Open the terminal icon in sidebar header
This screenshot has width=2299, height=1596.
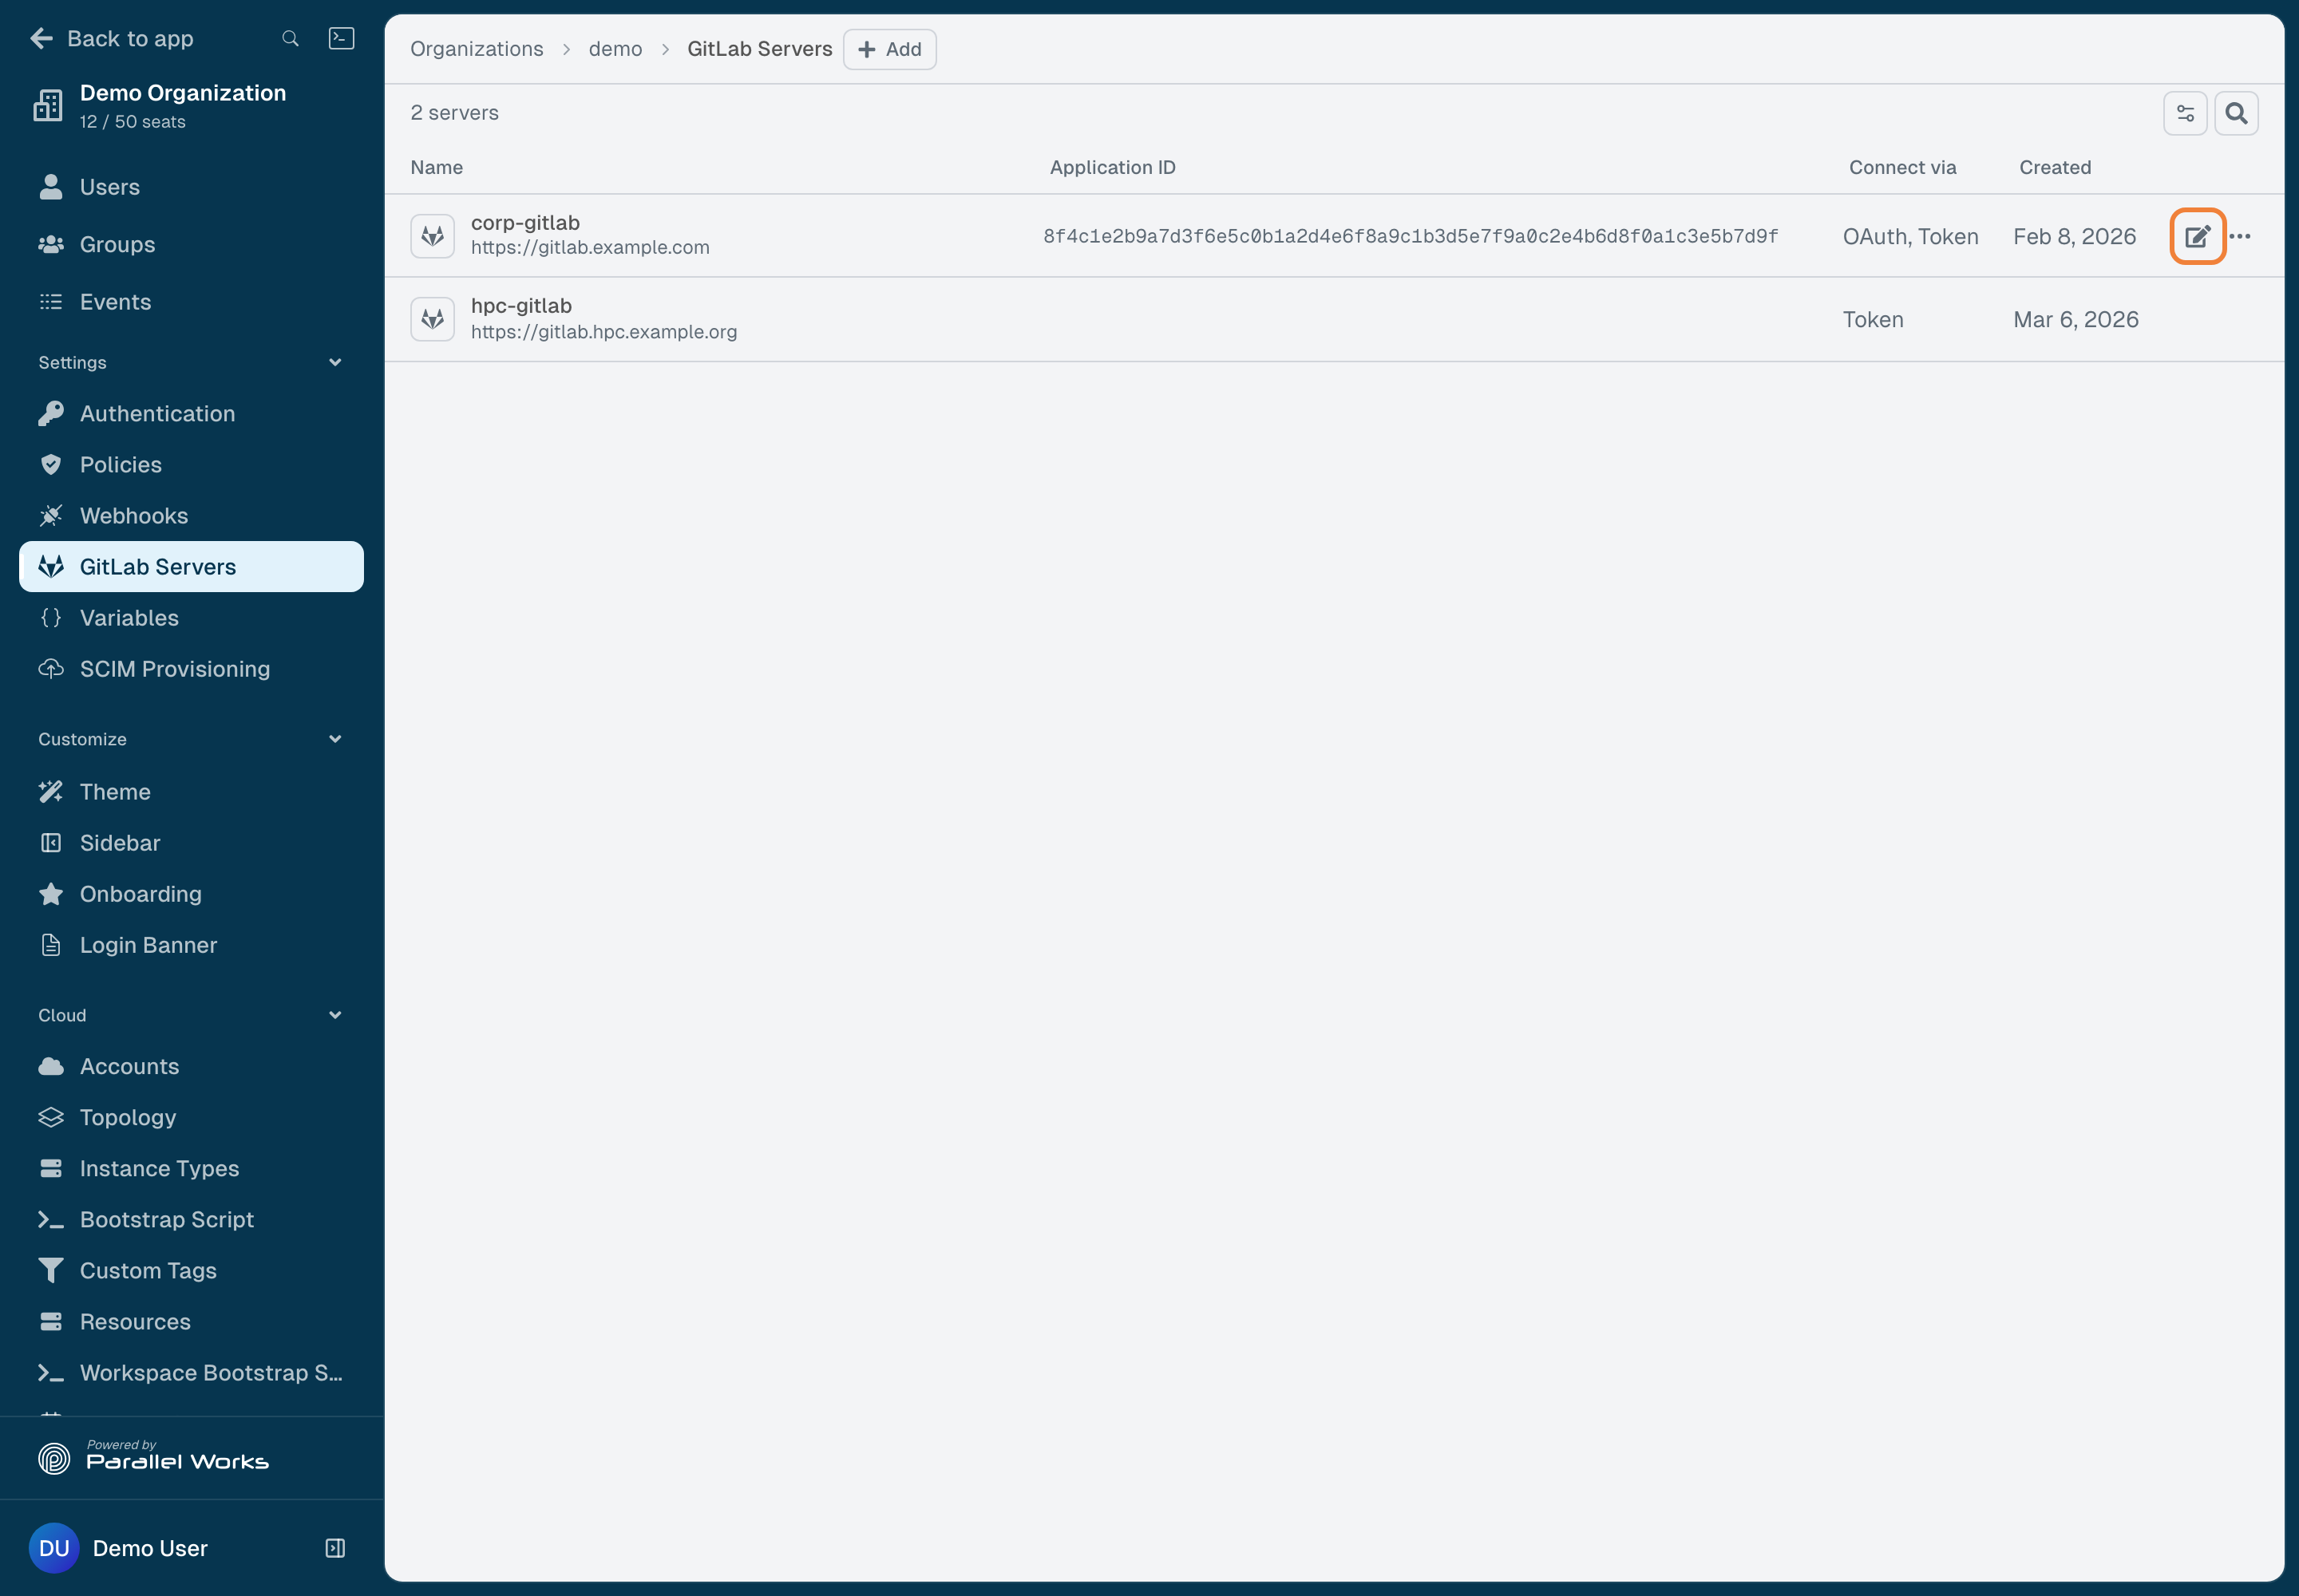click(341, 38)
